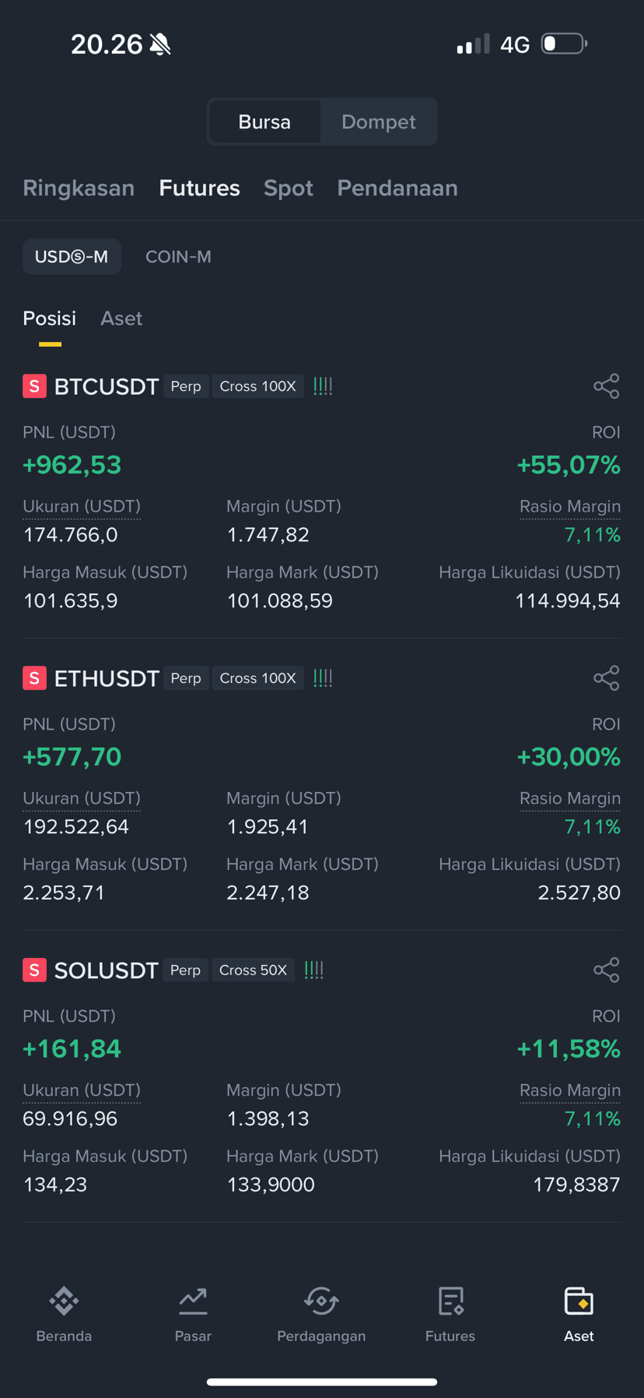
Task: Open Beranda home icon
Action: pos(64,1300)
